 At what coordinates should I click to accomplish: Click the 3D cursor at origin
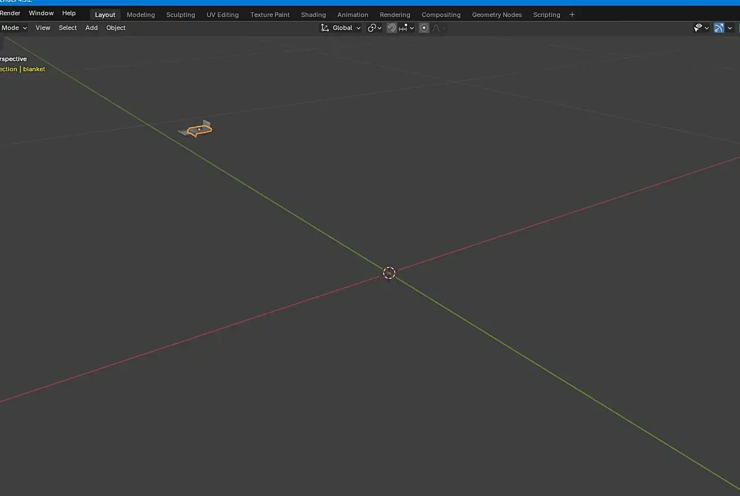[x=389, y=272]
